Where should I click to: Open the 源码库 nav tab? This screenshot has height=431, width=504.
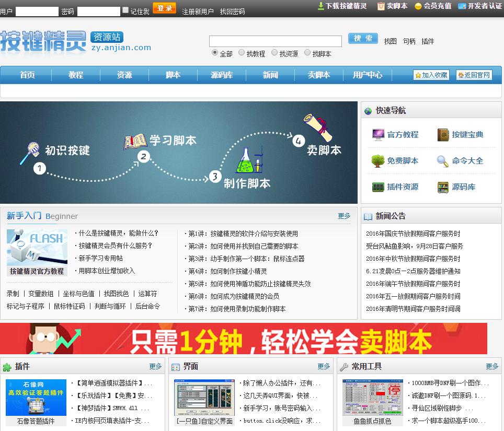pyautogui.click(x=222, y=75)
